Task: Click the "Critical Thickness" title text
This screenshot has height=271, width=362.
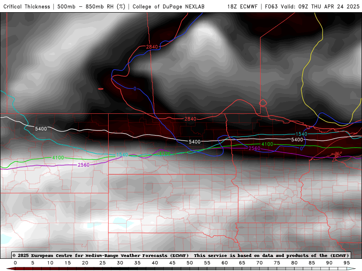Action: [27, 7]
